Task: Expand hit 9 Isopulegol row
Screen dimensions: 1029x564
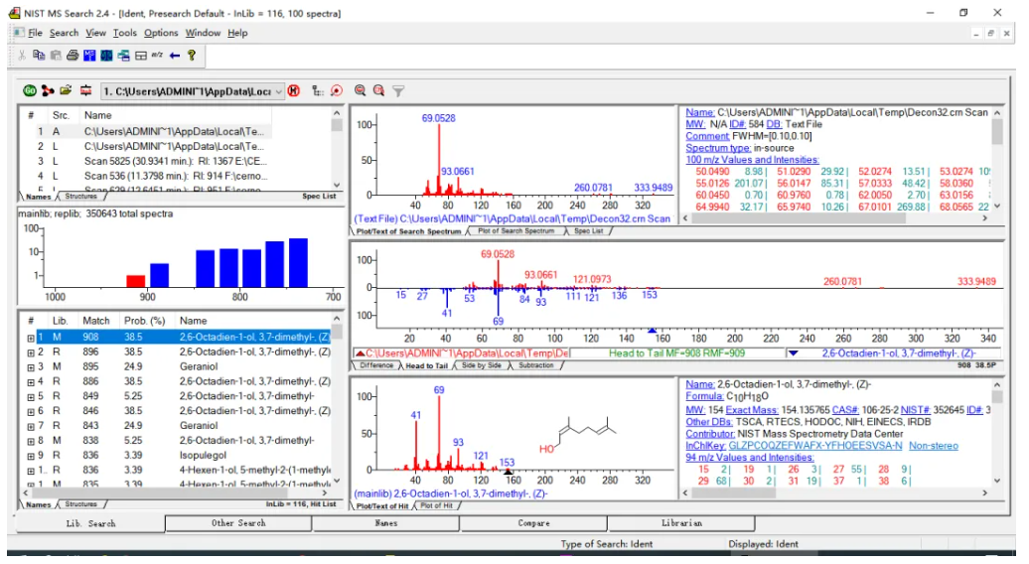Action: (x=31, y=456)
